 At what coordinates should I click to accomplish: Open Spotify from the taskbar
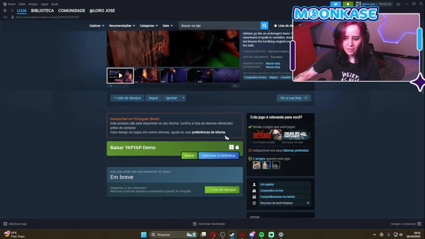pyautogui.click(x=262, y=235)
